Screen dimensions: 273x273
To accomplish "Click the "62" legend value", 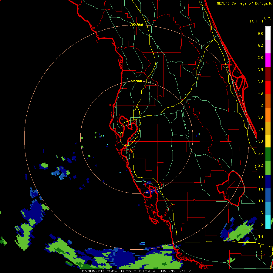I will click(x=261, y=45).
